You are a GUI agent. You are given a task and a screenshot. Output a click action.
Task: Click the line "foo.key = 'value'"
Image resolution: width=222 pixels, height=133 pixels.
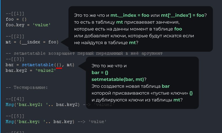point(28,25)
